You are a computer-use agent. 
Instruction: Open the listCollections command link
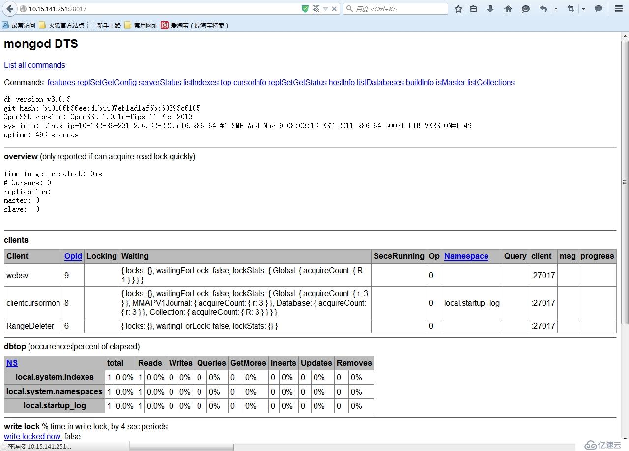point(491,82)
